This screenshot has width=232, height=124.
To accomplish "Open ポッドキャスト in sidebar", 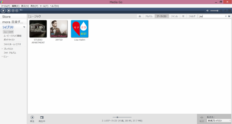I will (9, 39).
